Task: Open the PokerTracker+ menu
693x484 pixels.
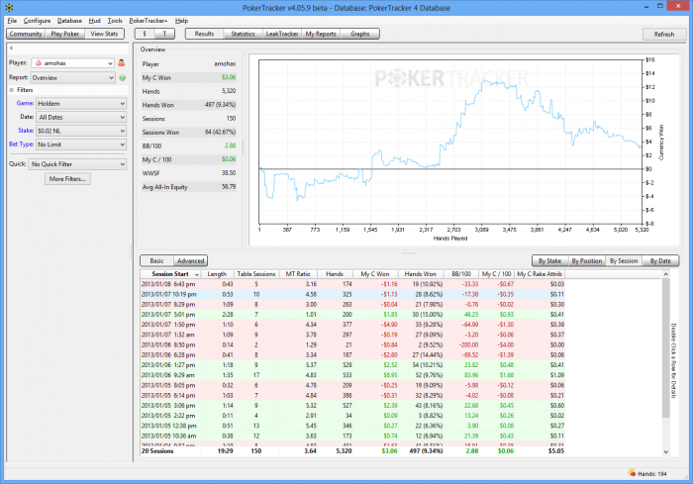Action: tap(148, 21)
